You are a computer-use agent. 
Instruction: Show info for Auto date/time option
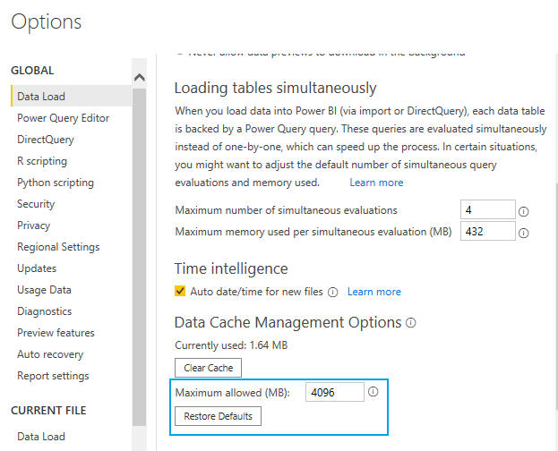point(332,293)
